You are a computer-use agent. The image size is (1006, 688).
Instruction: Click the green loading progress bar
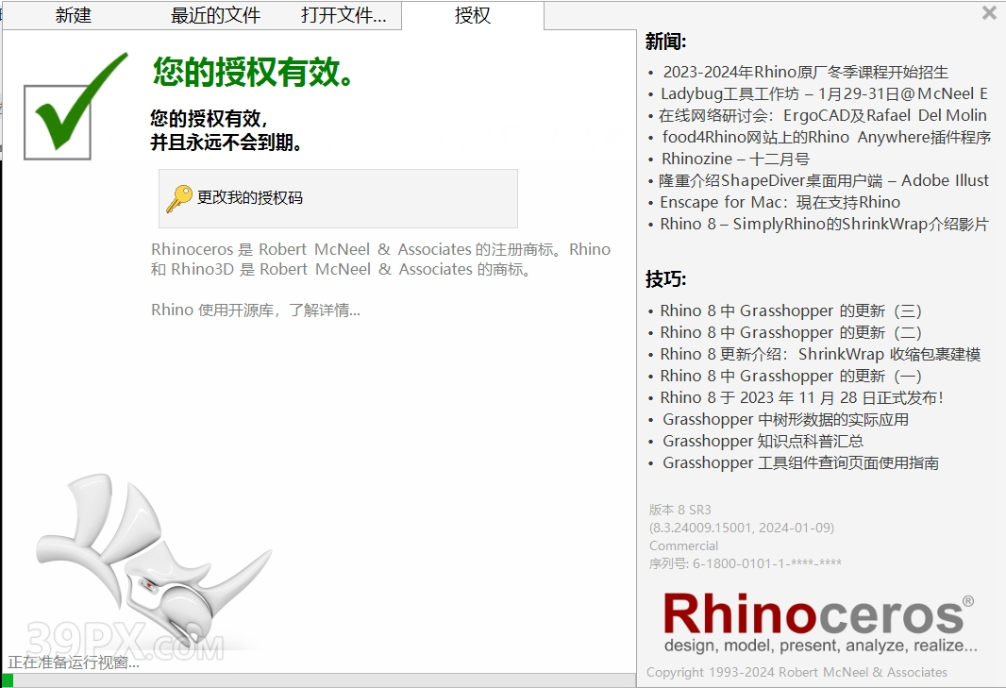(x=7, y=681)
